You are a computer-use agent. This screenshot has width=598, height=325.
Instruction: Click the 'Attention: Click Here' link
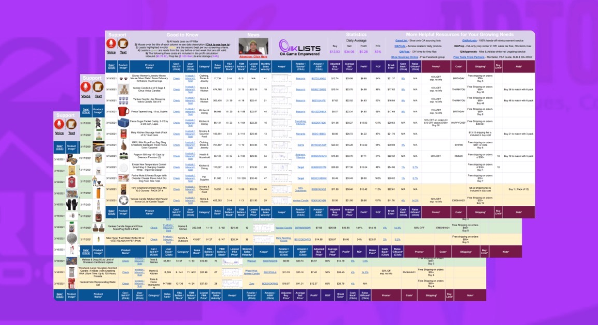[253, 56]
